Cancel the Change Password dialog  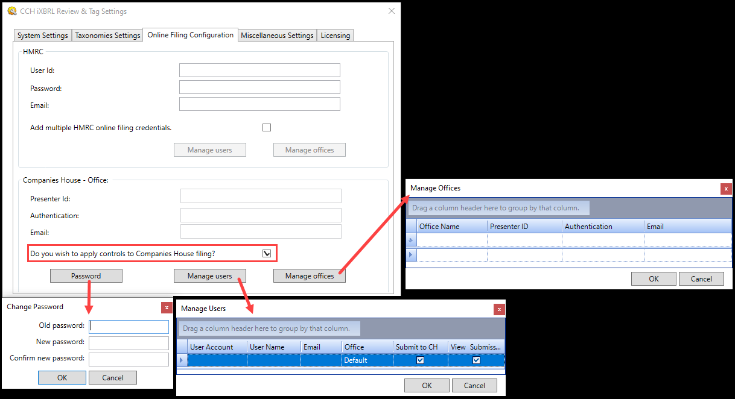113,378
